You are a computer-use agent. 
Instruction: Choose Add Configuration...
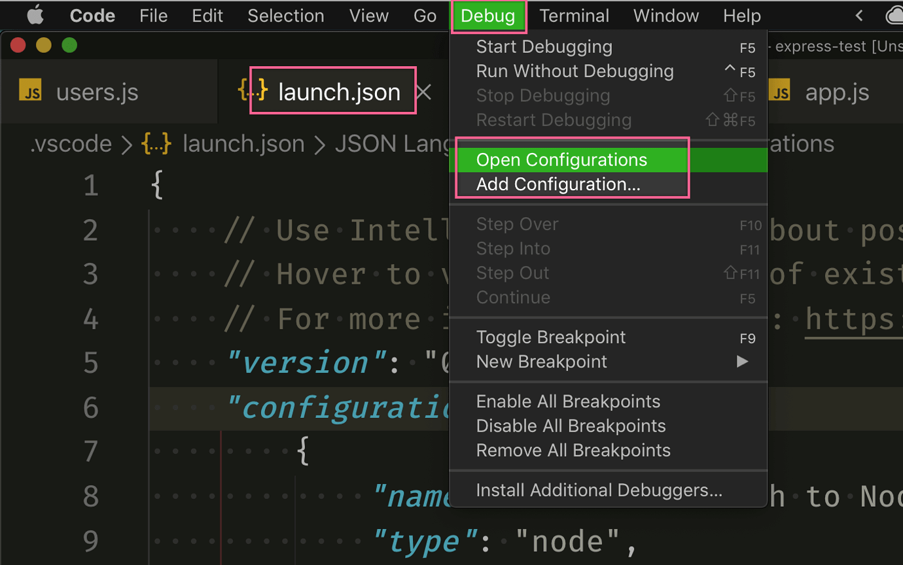[x=608, y=184]
